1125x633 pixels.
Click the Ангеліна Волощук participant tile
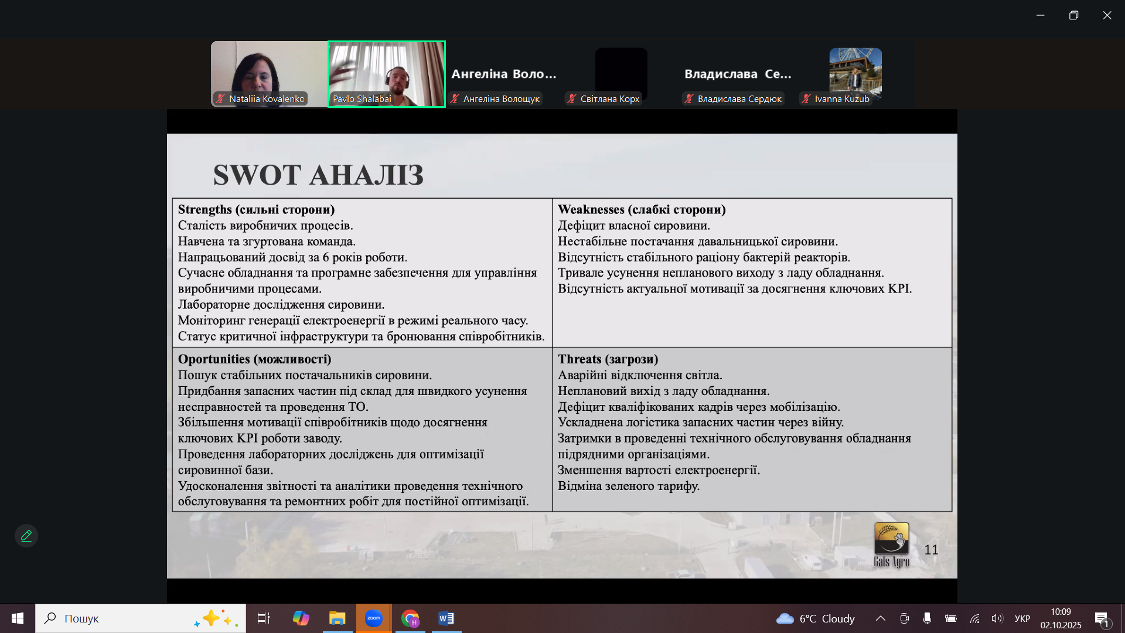504,74
